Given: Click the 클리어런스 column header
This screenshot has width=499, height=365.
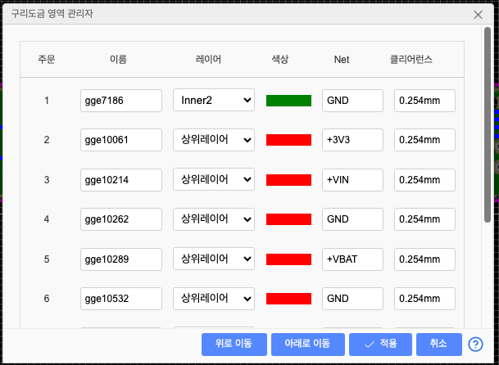Looking at the screenshot, I should [x=411, y=59].
